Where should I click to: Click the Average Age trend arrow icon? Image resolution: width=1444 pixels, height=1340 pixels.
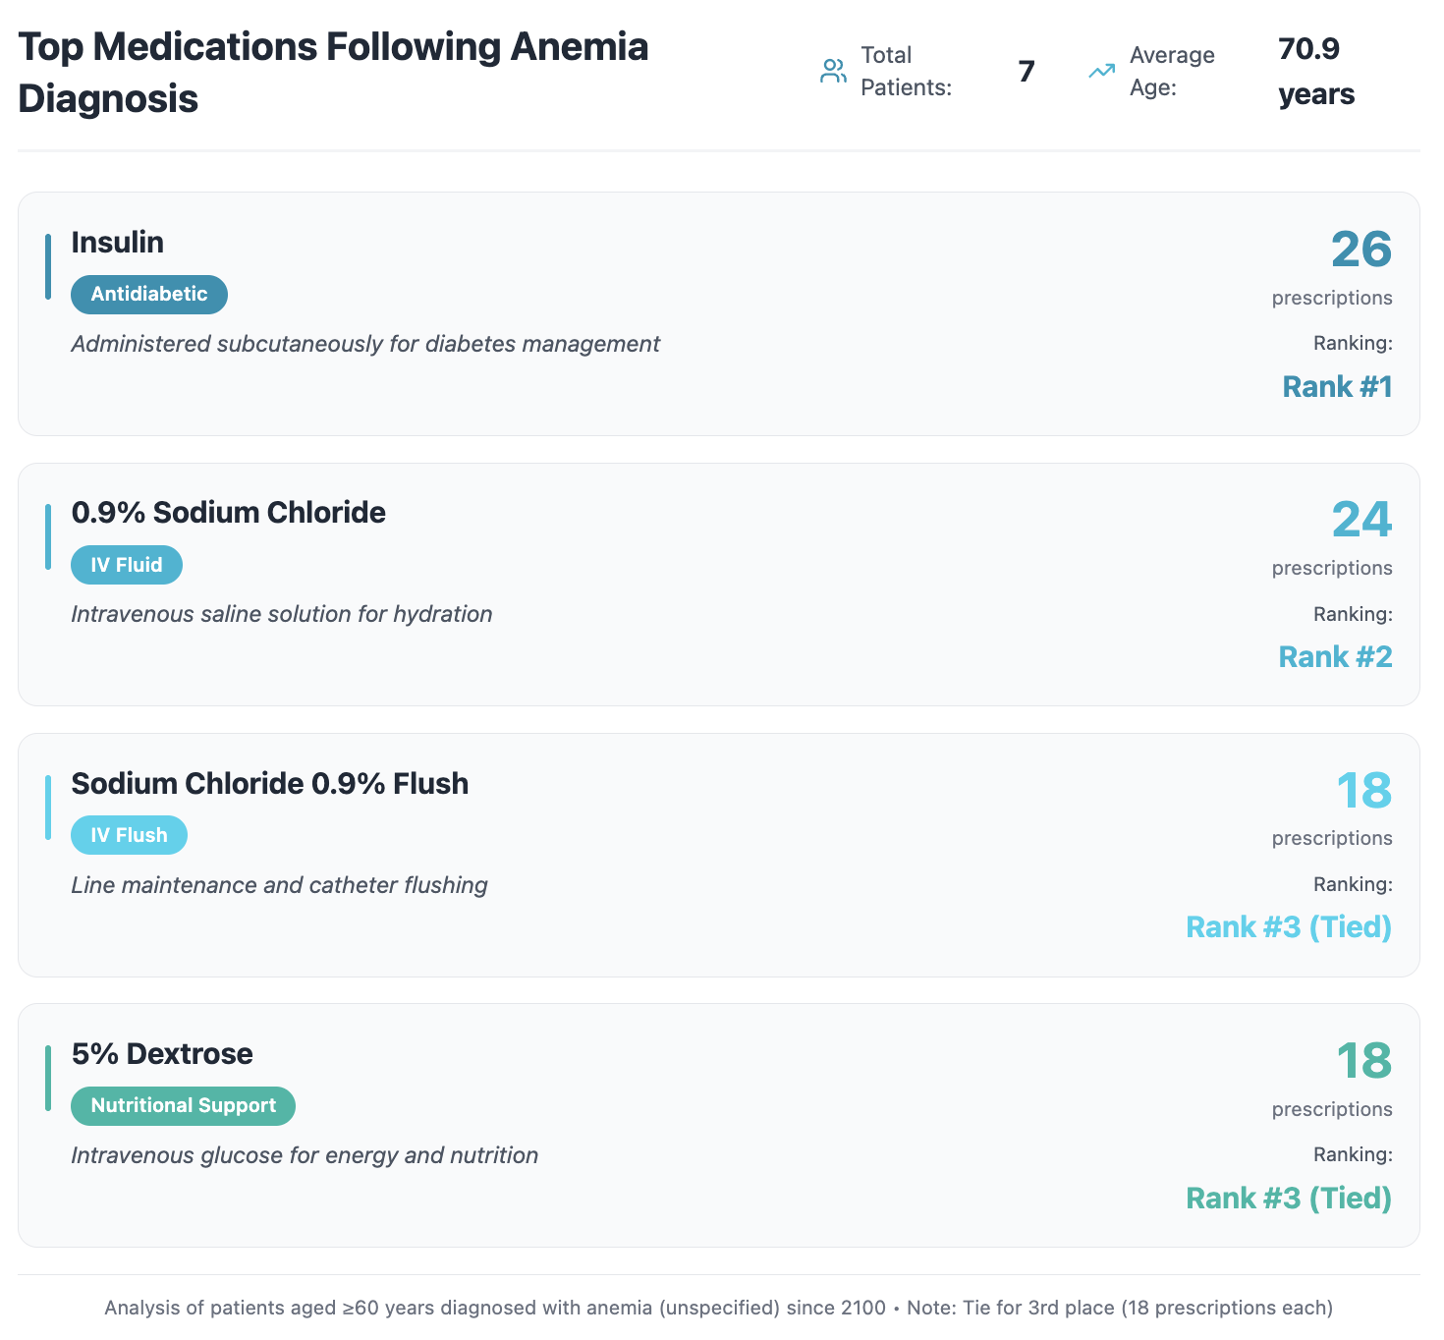tap(1101, 71)
